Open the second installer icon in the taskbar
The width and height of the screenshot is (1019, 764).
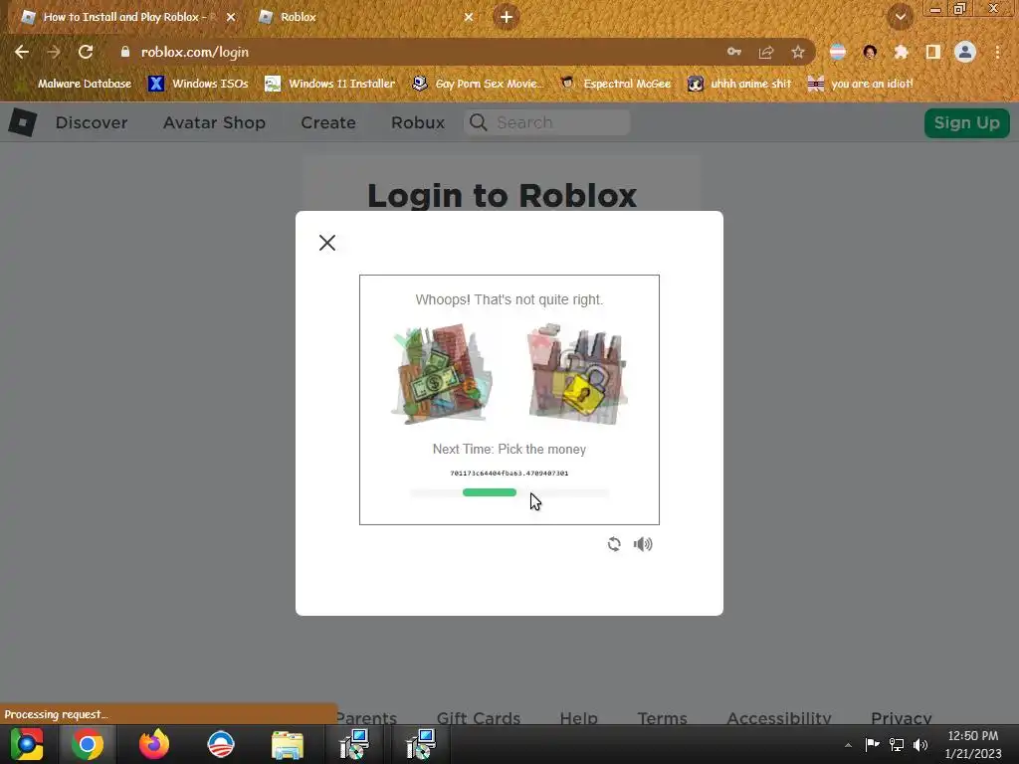[x=421, y=744]
